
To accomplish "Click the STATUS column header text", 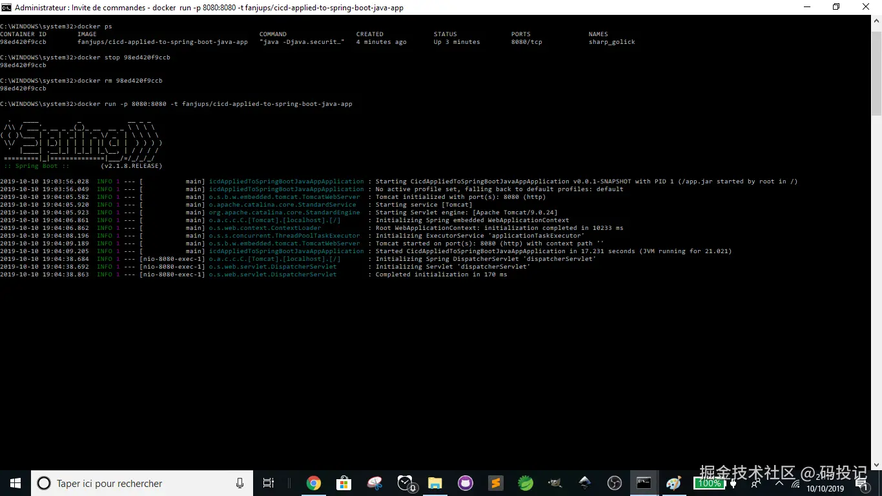I will tap(446, 34).
